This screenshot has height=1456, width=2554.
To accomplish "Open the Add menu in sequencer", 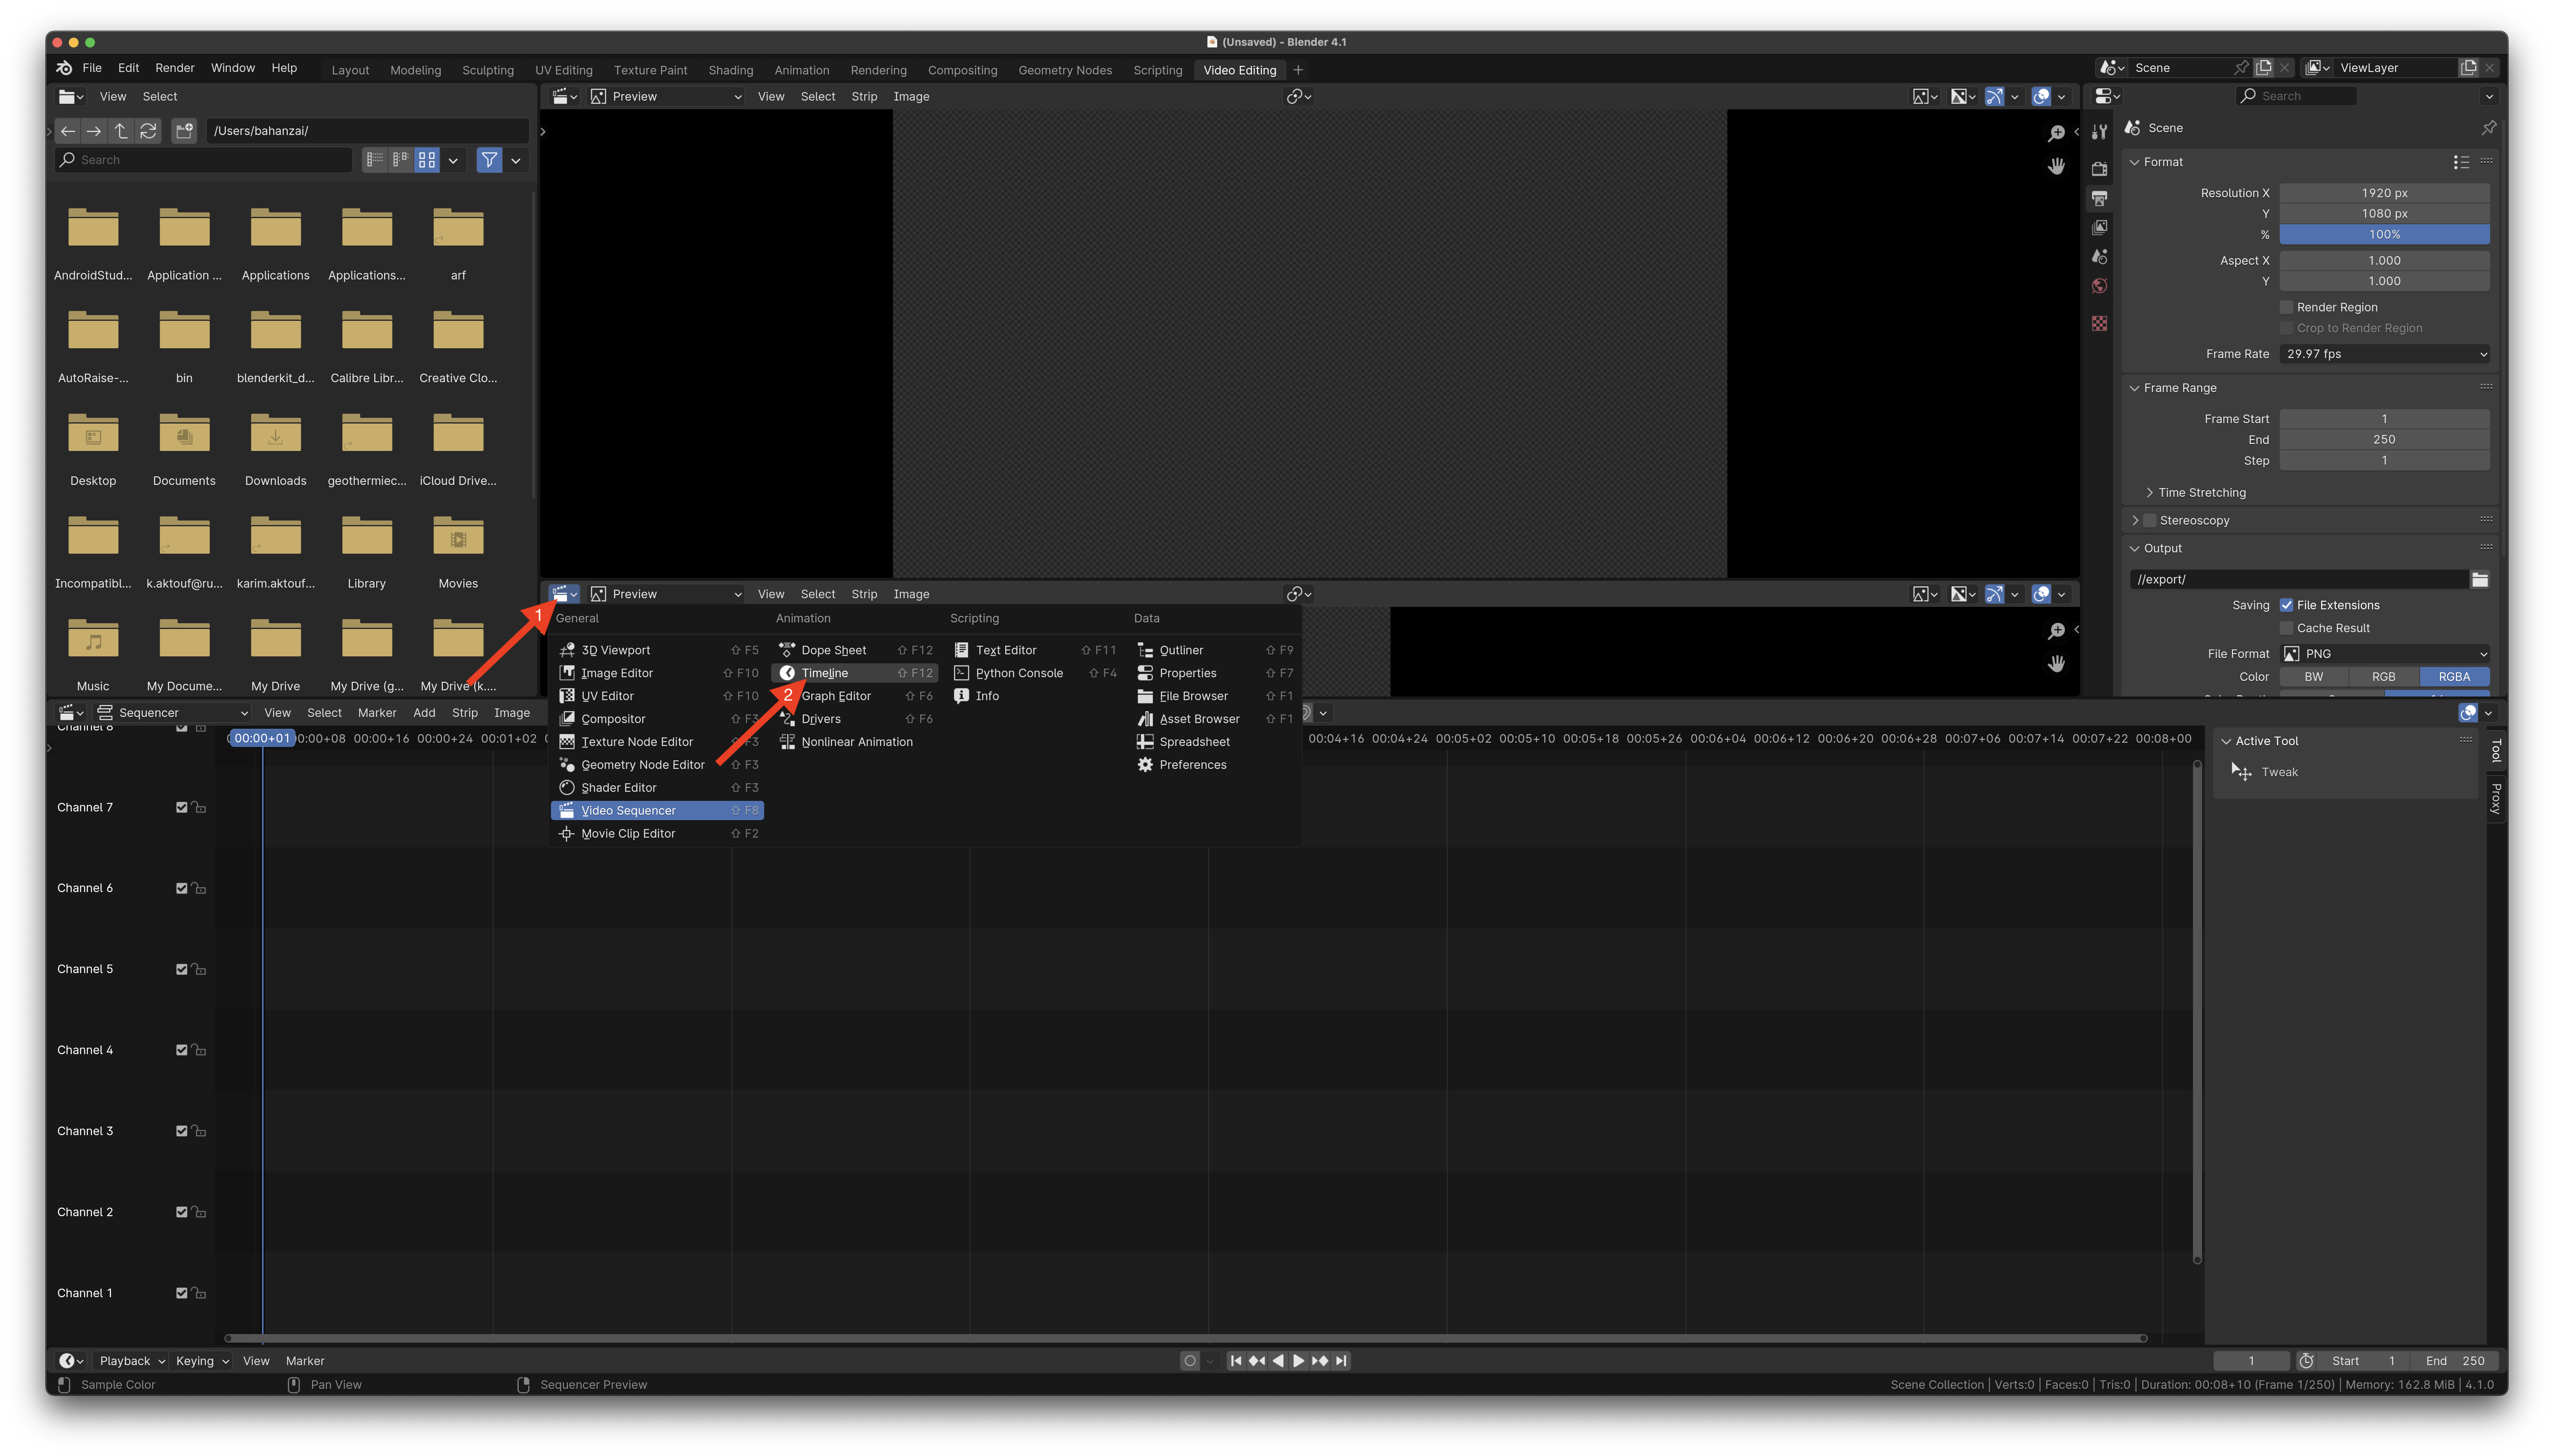I will pos(424,713).
